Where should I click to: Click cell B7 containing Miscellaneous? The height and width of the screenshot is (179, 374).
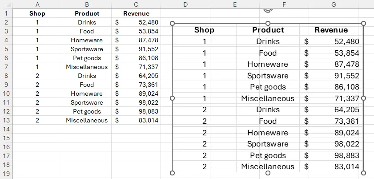click(x=87, y=67)
